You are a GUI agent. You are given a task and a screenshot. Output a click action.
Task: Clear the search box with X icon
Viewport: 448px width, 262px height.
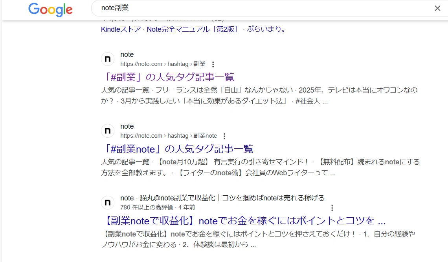(x=437, y=8)
